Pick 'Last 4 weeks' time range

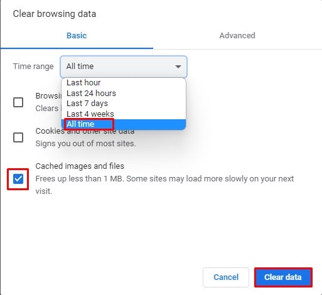[124, 114]
